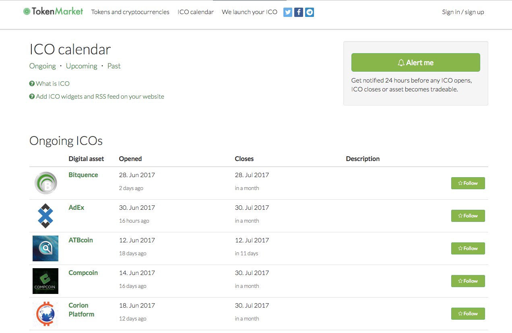Open the Twitter icon in header

pyautogui.click(x=287, y=12)
